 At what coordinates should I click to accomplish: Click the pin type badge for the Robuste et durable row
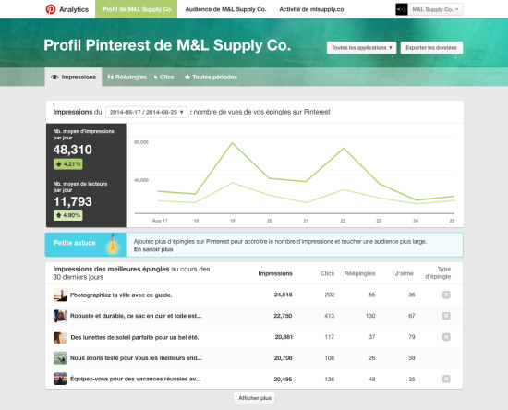coord(446,316)
